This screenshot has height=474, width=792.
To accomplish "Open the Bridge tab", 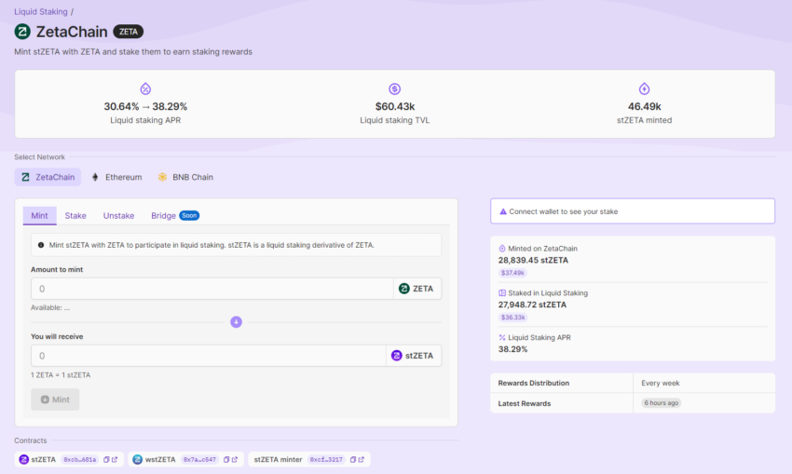I will (x=163, y=215).
